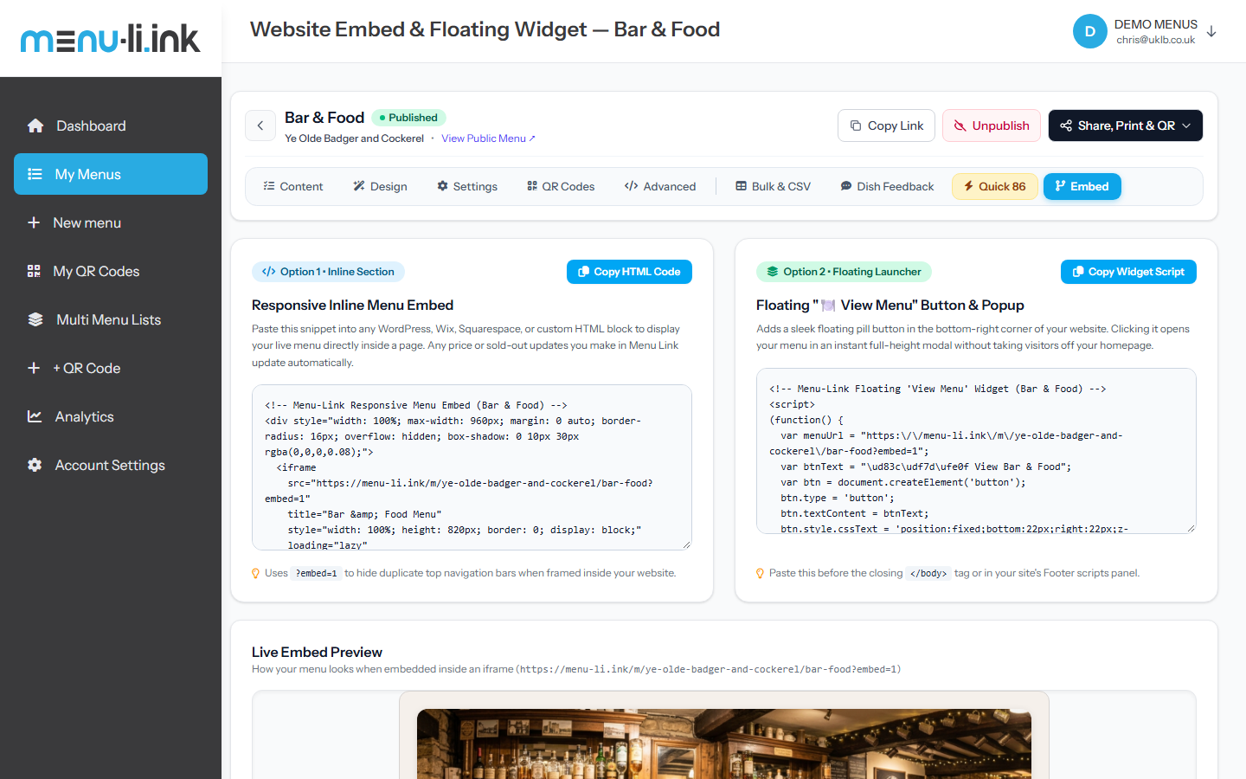Viewport: 1246px width, 779px height.
Task: Switch to the Content tab
Action: 292,186
